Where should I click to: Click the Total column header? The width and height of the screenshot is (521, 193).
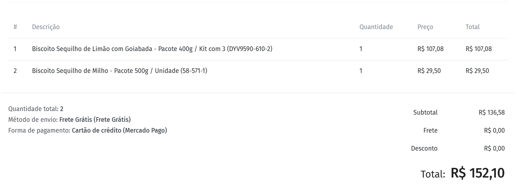(472, 27)
